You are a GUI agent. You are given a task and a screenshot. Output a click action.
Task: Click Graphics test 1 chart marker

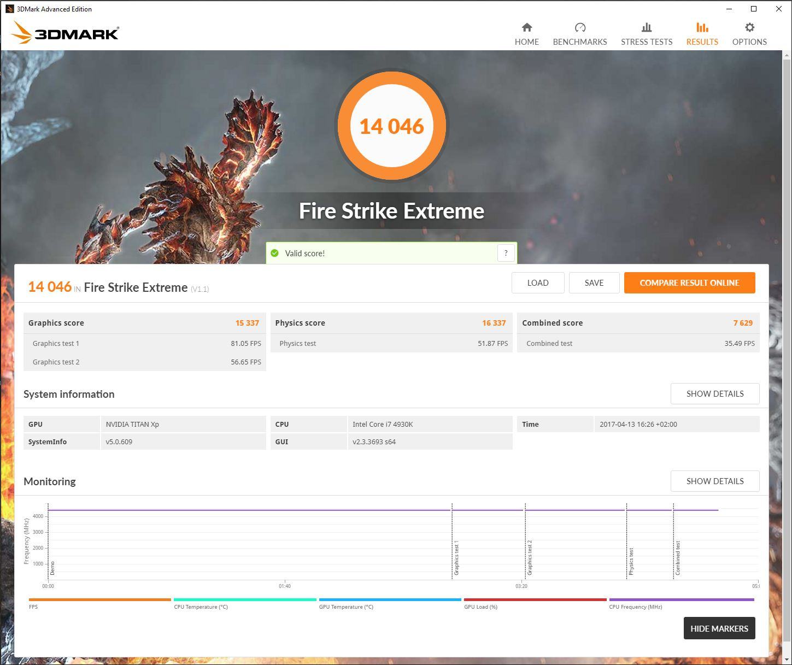pos(456,558)
